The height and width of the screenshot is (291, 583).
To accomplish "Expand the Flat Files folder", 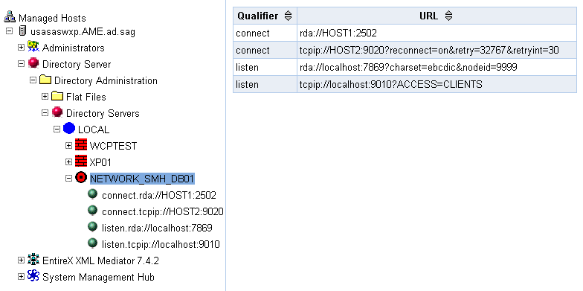I will 45,97.
